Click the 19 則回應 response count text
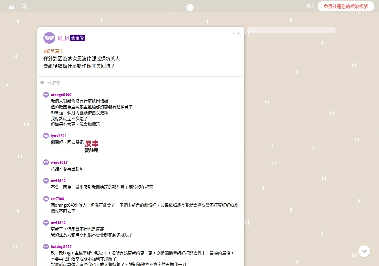 pos(53,83)
